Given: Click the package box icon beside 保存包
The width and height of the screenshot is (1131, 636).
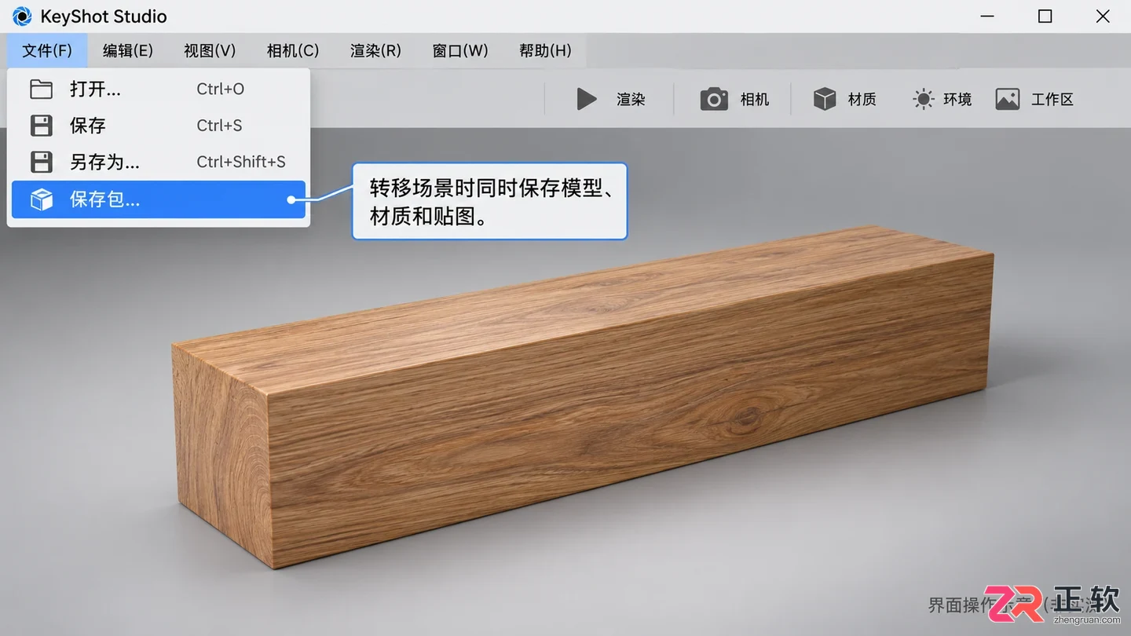Looking at the screenshot, I should pyautogui.click(x=41, y=199).
